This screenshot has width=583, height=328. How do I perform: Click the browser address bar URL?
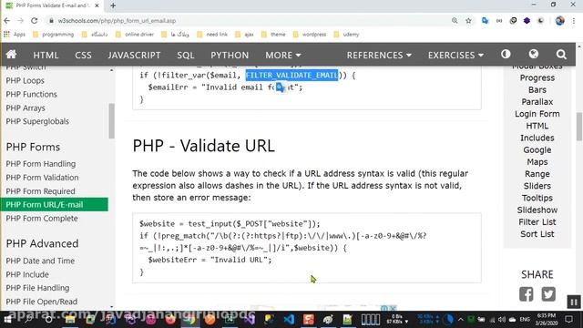[117, 21]
